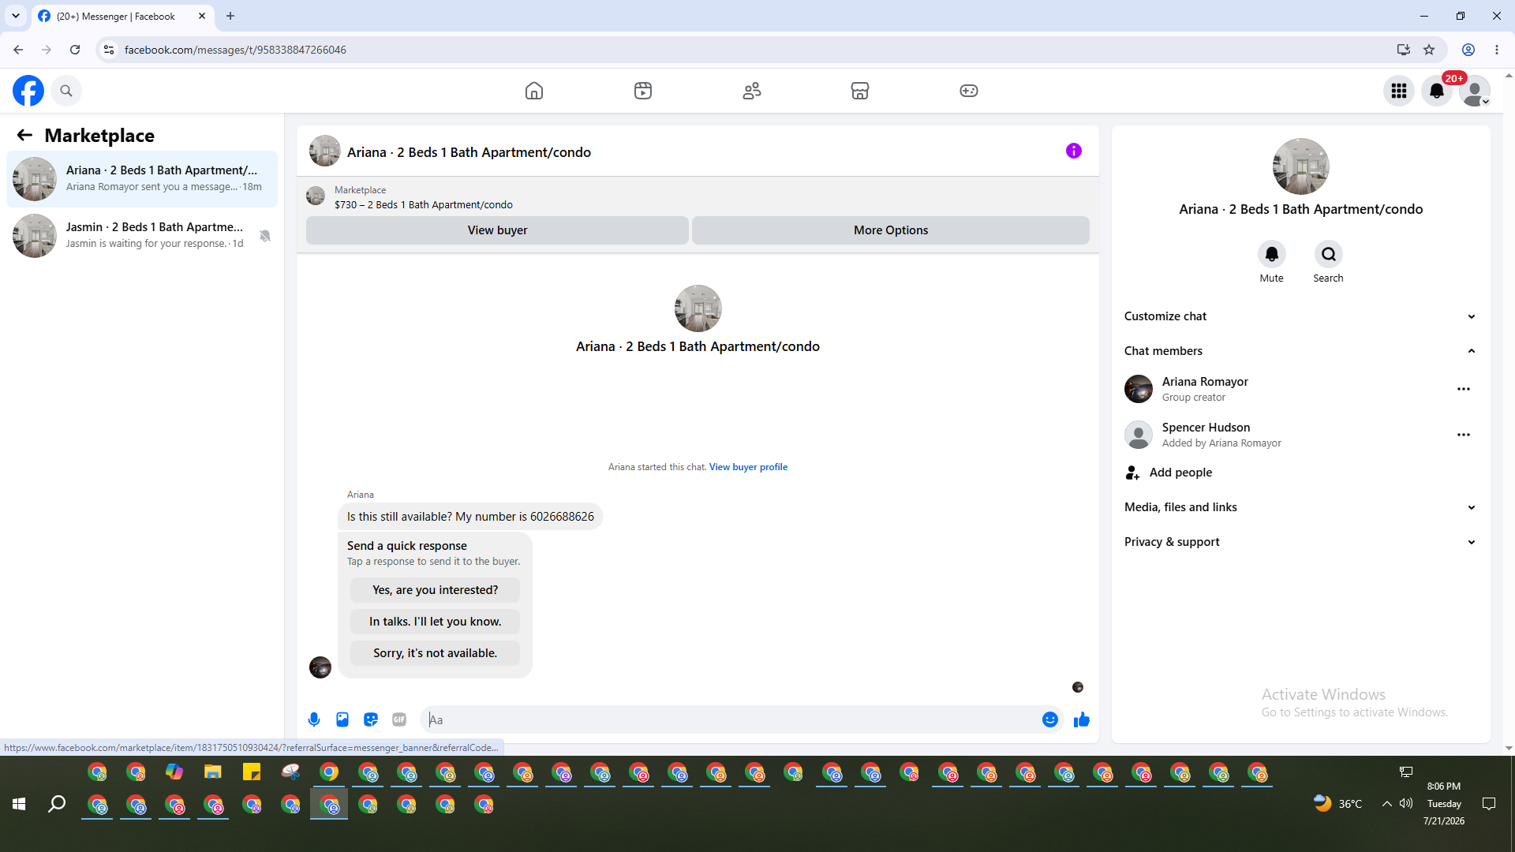Image resolution: width=1515 pixels, height=852 pixels.
Task: Open Facebook home via the logo
Action: 28,91
